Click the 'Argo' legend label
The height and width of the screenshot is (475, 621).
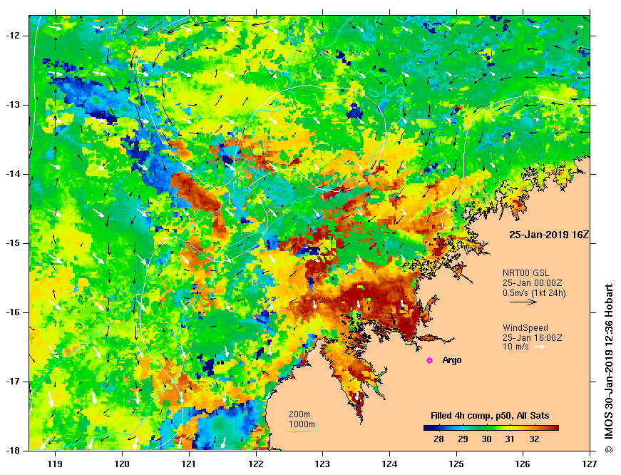point(452,360)
